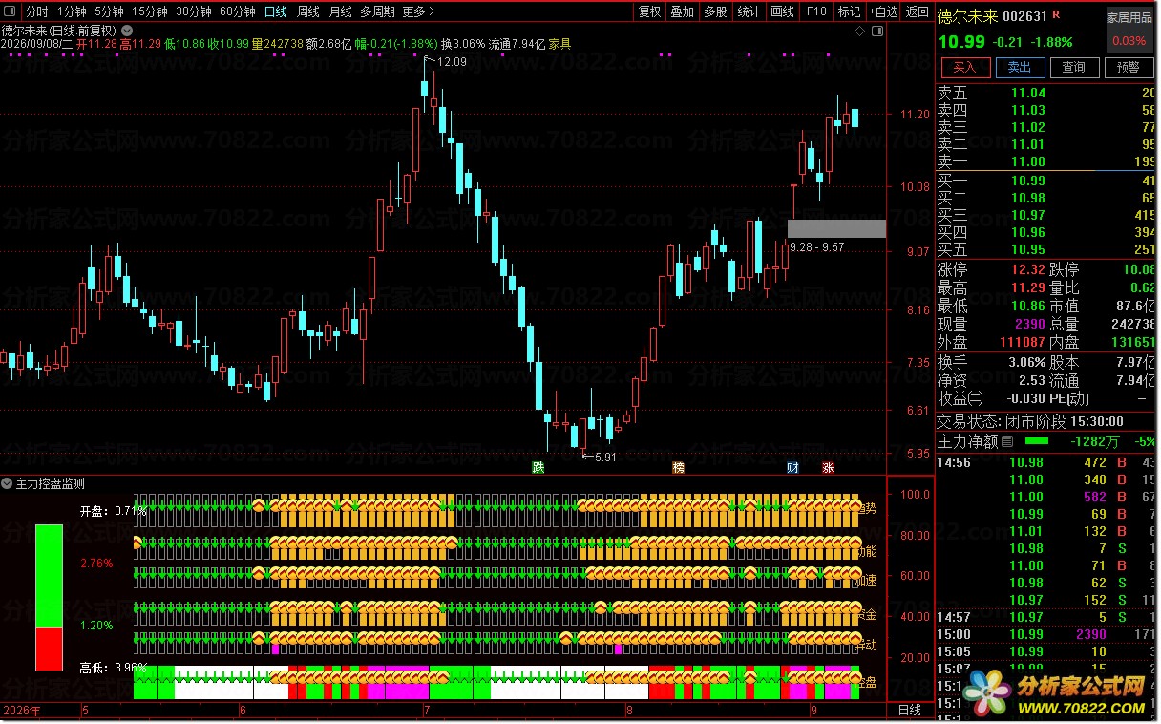Image resolution: width=1161 pixels, height=724 pixels.
Task: Toggle 复权 price adjustment
Action: tap(650, 11)
